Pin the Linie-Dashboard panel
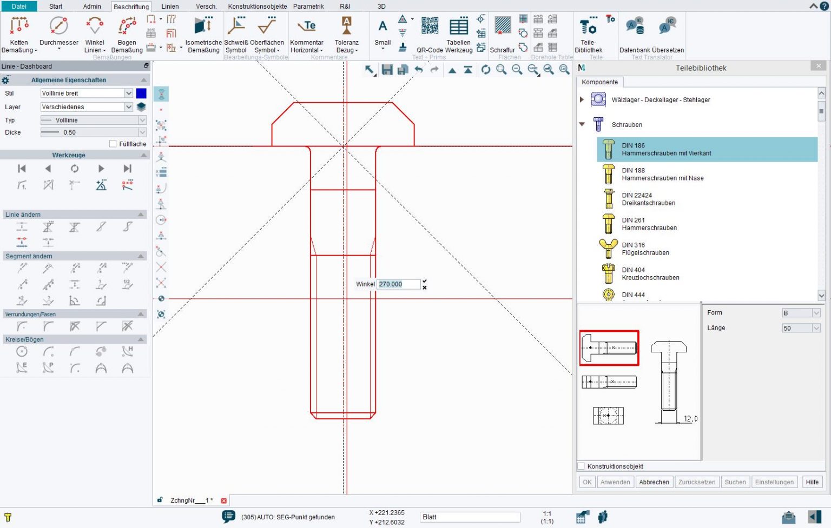Screen dimensions: 831x528 (x=145, y=65)
